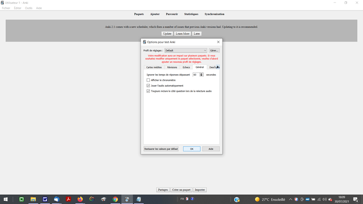
Task: Click the Gérer... button
Action: click(214, 50)
